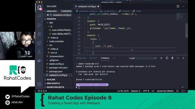Viewport: 195px width, 109px height.
Task: Change language mode Javascript (Babel)
Action: click(165, 91)
